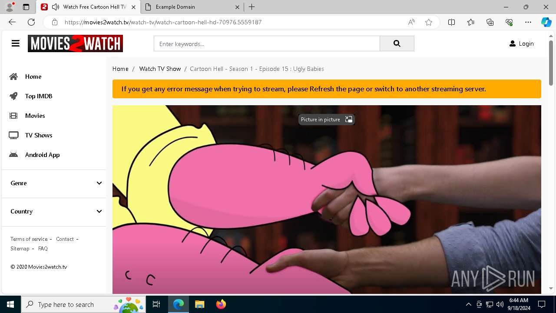556x313 pixels.
Task: Click the browser back arrow
Action: click(x=12, y=22)
